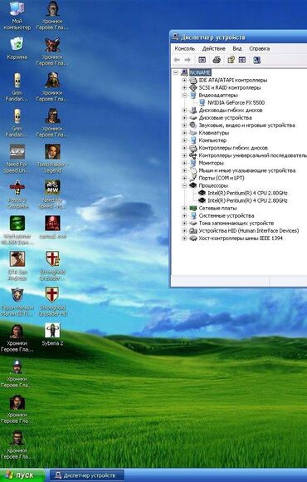Click the Клавиатуры keyboard icon

point(192,133)
